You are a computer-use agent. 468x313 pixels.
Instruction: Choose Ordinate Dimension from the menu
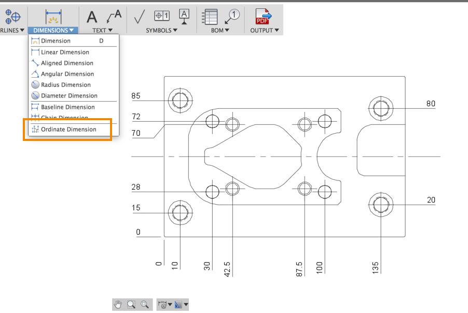[x=68, y=130]
